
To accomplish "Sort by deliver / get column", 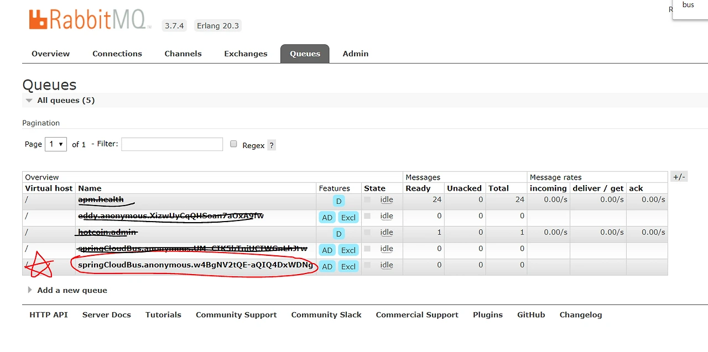I will (598, 188).
